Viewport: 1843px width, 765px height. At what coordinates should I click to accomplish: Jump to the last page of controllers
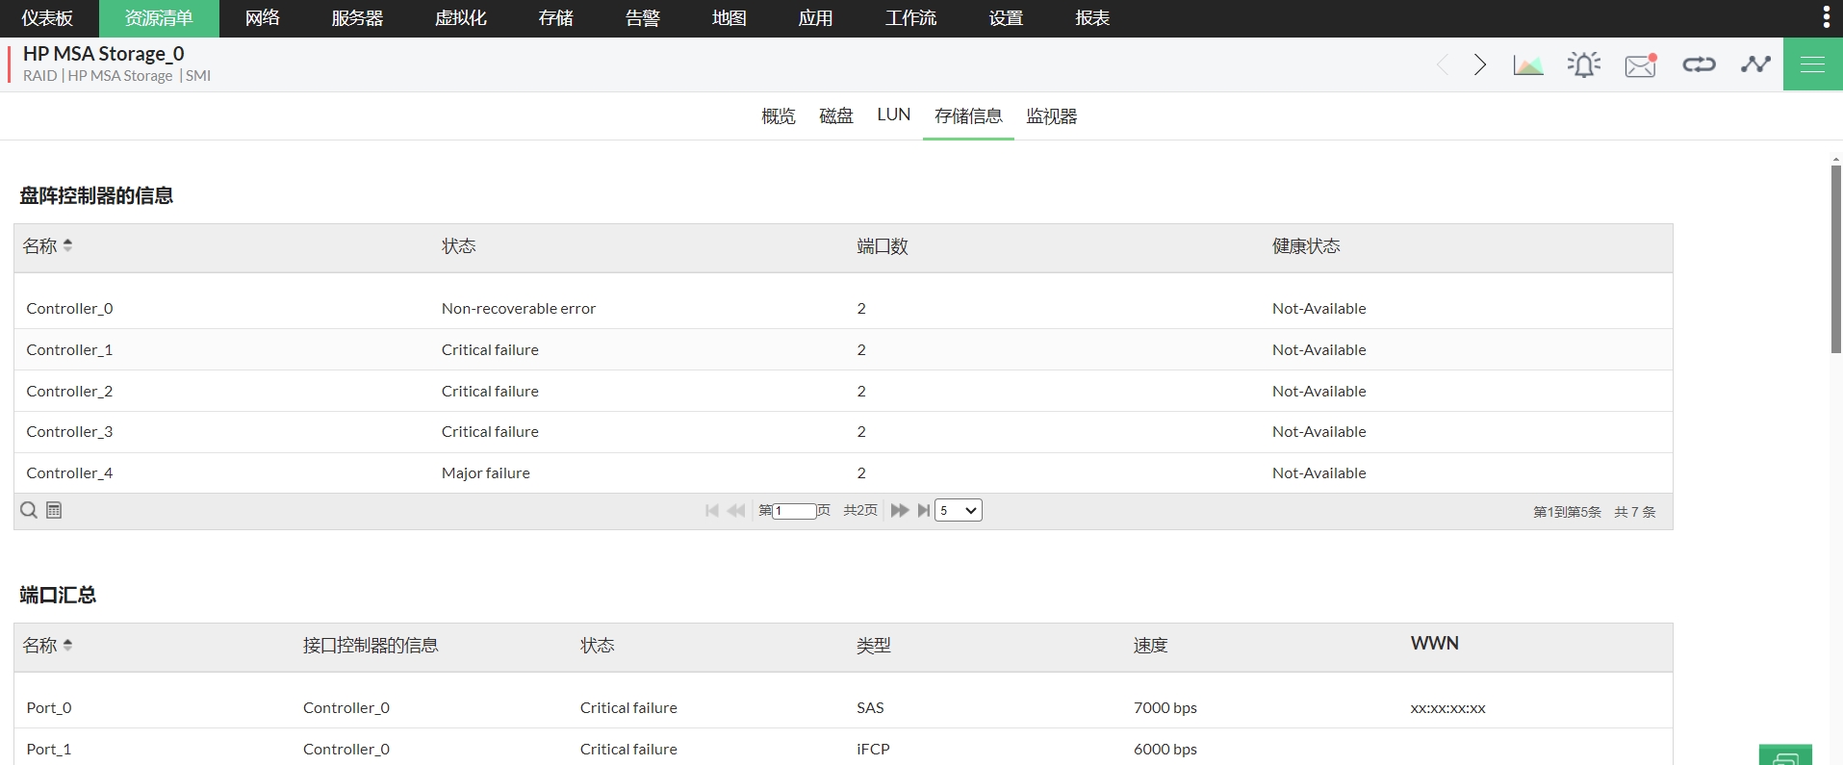[x=924, y=510]
